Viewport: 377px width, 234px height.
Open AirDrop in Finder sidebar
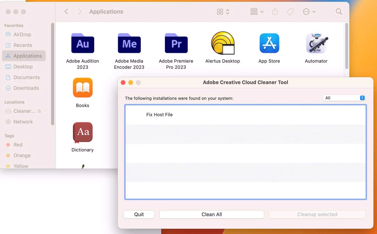click(23, 34)
